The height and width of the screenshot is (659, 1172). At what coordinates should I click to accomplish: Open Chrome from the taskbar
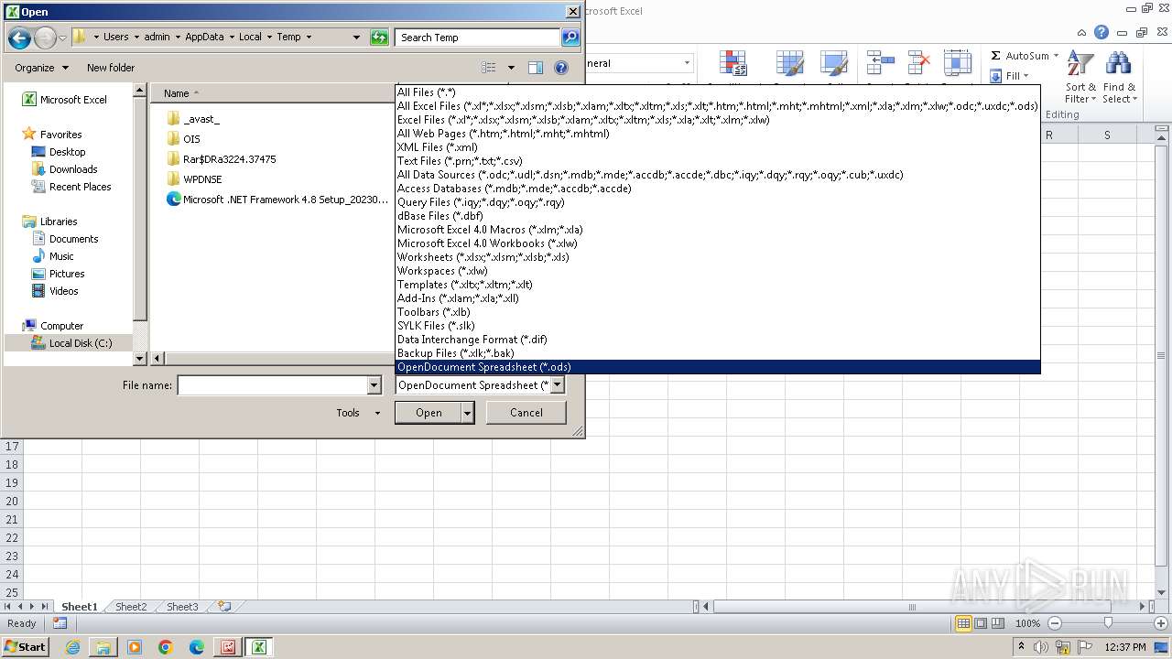point(166,647)
